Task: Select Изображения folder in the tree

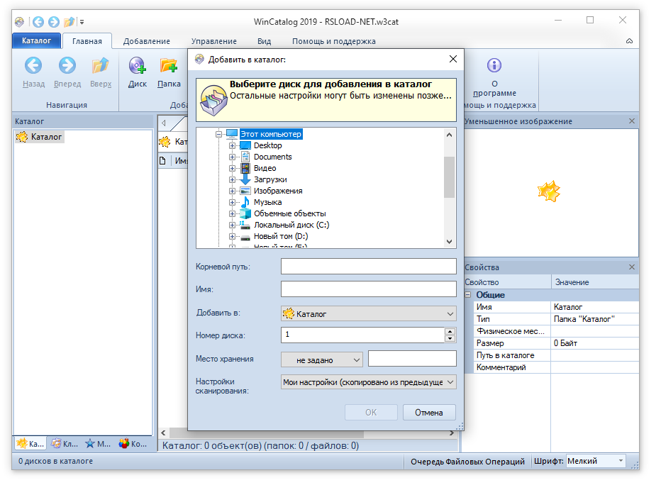Action: coord(278,191)
